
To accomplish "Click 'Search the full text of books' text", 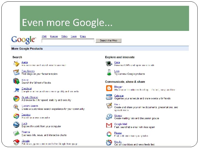I will click(x=36, y=83).
